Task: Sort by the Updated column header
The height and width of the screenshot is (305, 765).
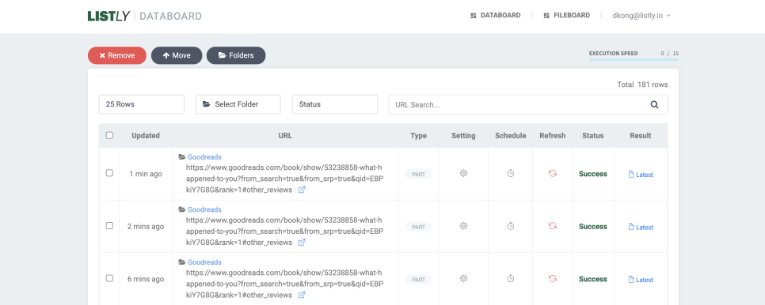Action: click(146, 136)
